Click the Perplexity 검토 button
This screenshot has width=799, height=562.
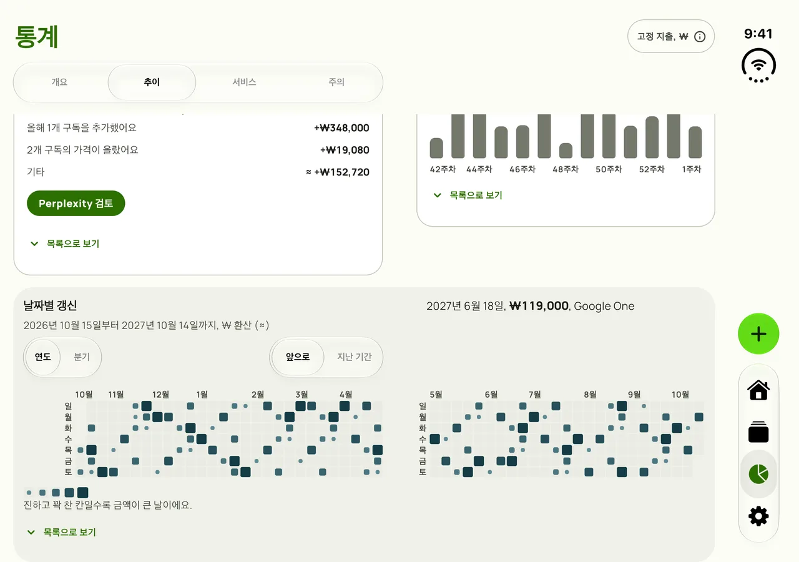(76, 204)
